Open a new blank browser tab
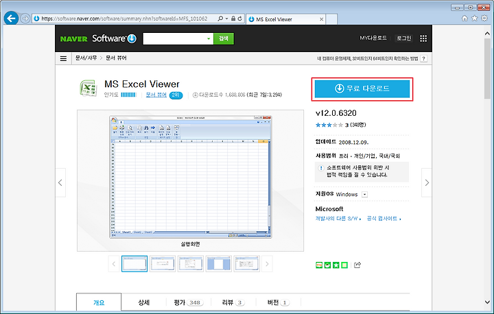The image size is (494, 314). coord(332,19)
